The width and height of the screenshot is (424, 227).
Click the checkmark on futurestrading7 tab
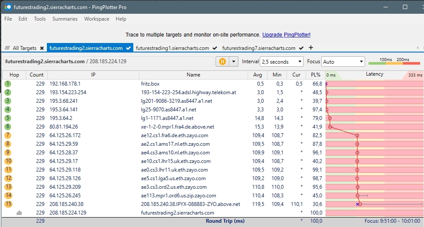[301, 48]
